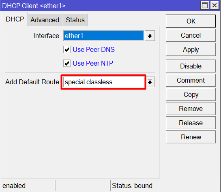
Task: Close the DHCP Client window
Action: [x=215, y=6]
